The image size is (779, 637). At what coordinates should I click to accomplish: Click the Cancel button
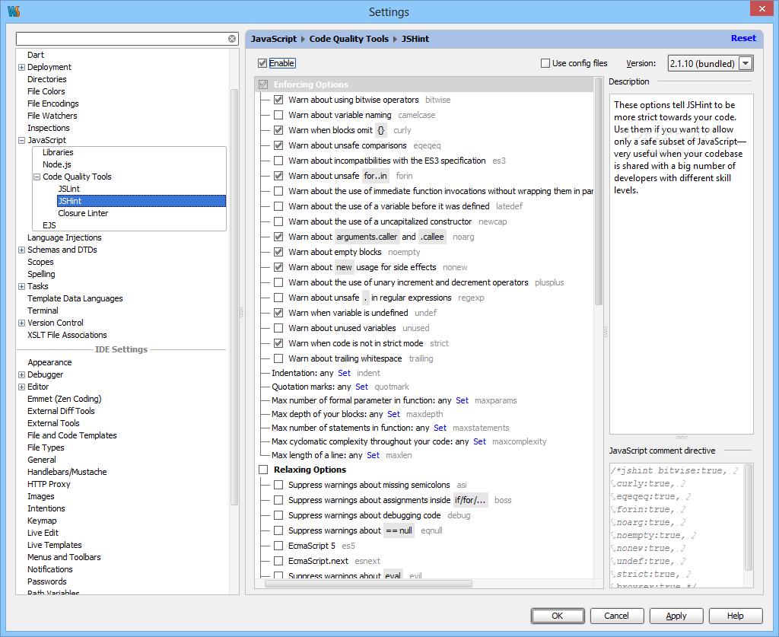point(616,616)
